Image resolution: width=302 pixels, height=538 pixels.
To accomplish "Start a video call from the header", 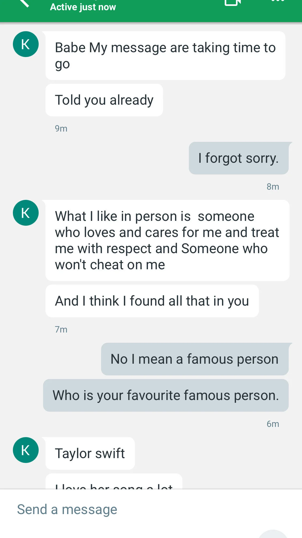I will pyautogui.click(x=232, y=3).
